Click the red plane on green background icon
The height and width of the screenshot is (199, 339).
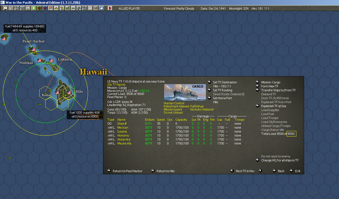(39, 8)
